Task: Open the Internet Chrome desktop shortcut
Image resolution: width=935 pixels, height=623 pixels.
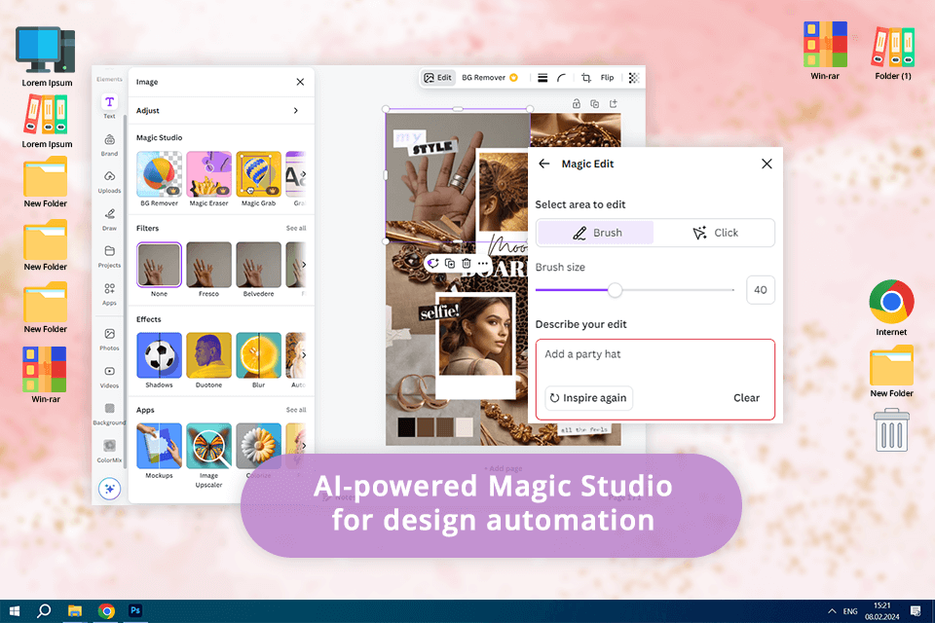Action: click(x=891, y=308)
